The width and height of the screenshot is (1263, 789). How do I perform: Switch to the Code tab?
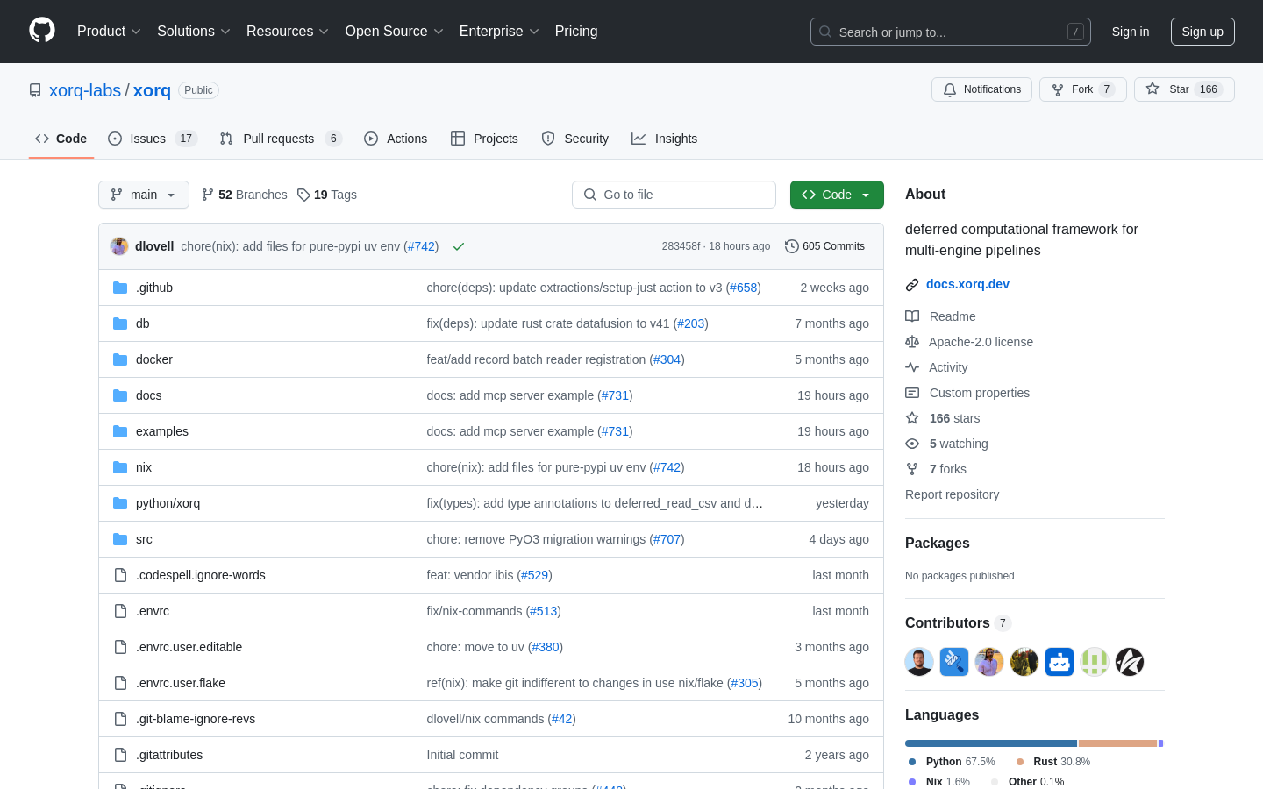(61, 139)
